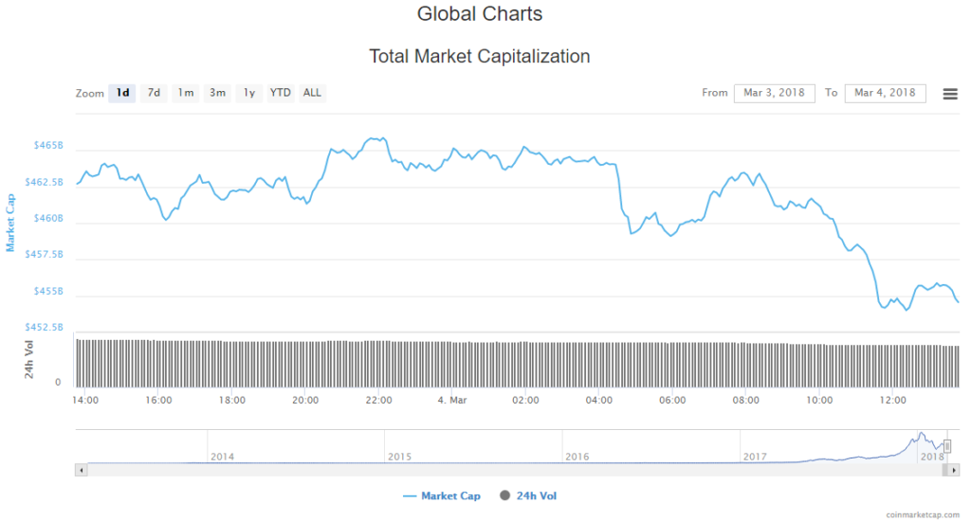This screenshot has height=521, width=971.
Task: Click the navigator scrollbar left arrow
Action: coord(82,469)
